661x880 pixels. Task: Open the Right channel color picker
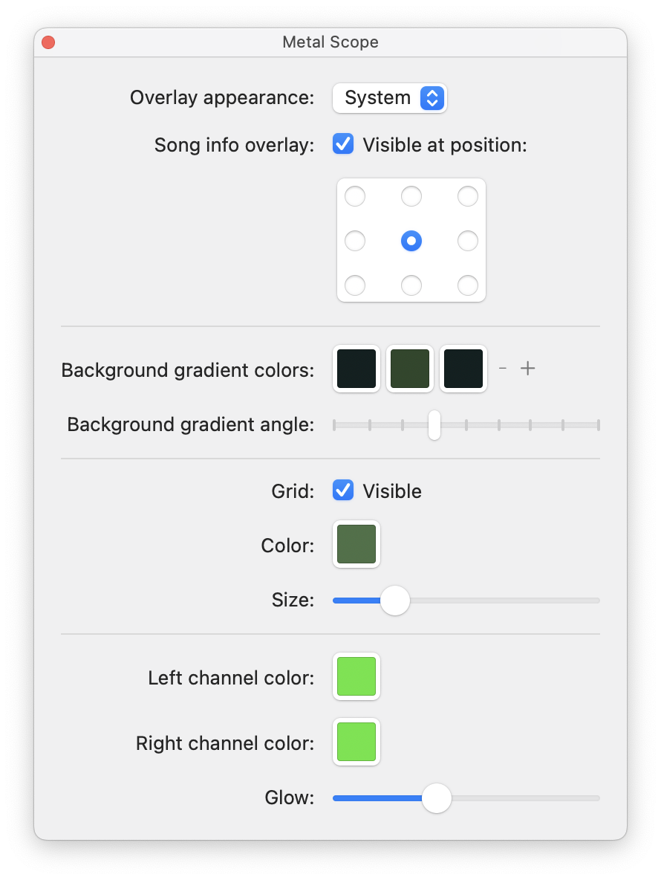(x=356, y=742)
